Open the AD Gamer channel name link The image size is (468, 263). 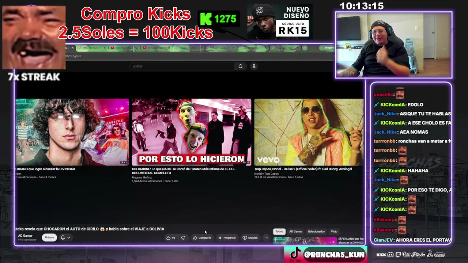pos(25,236)
